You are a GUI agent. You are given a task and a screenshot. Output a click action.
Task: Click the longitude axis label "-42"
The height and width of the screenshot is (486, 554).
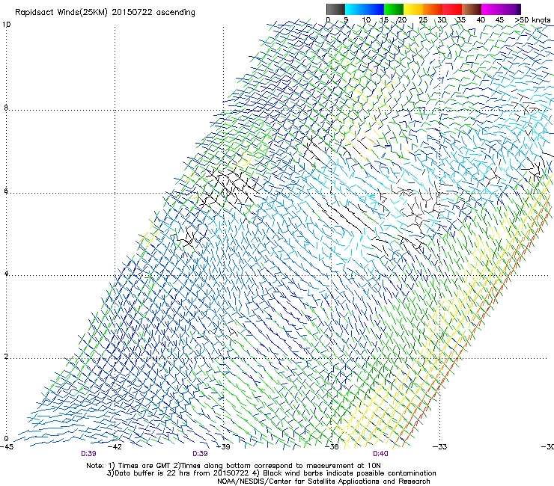(115, 447)
